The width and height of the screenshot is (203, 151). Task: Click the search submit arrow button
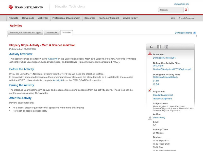(186, 10)
